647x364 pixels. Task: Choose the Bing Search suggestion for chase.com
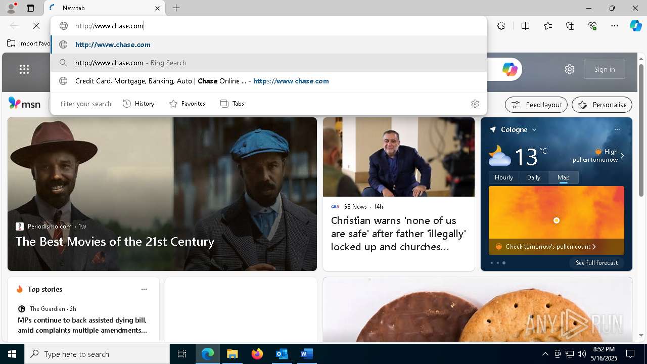[x=268, y=63]
